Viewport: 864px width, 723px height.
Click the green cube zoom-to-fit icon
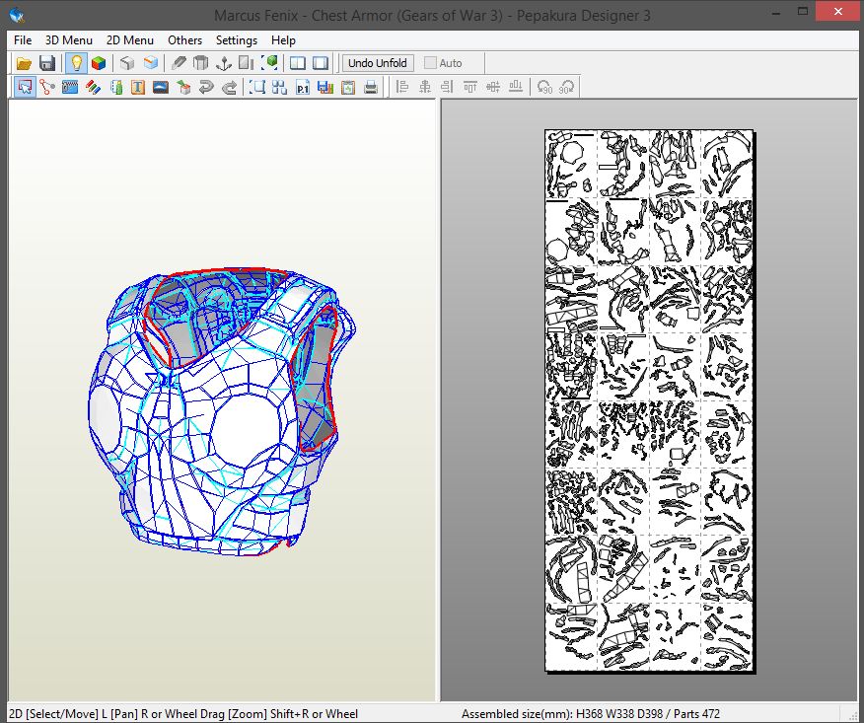(269, 63)
